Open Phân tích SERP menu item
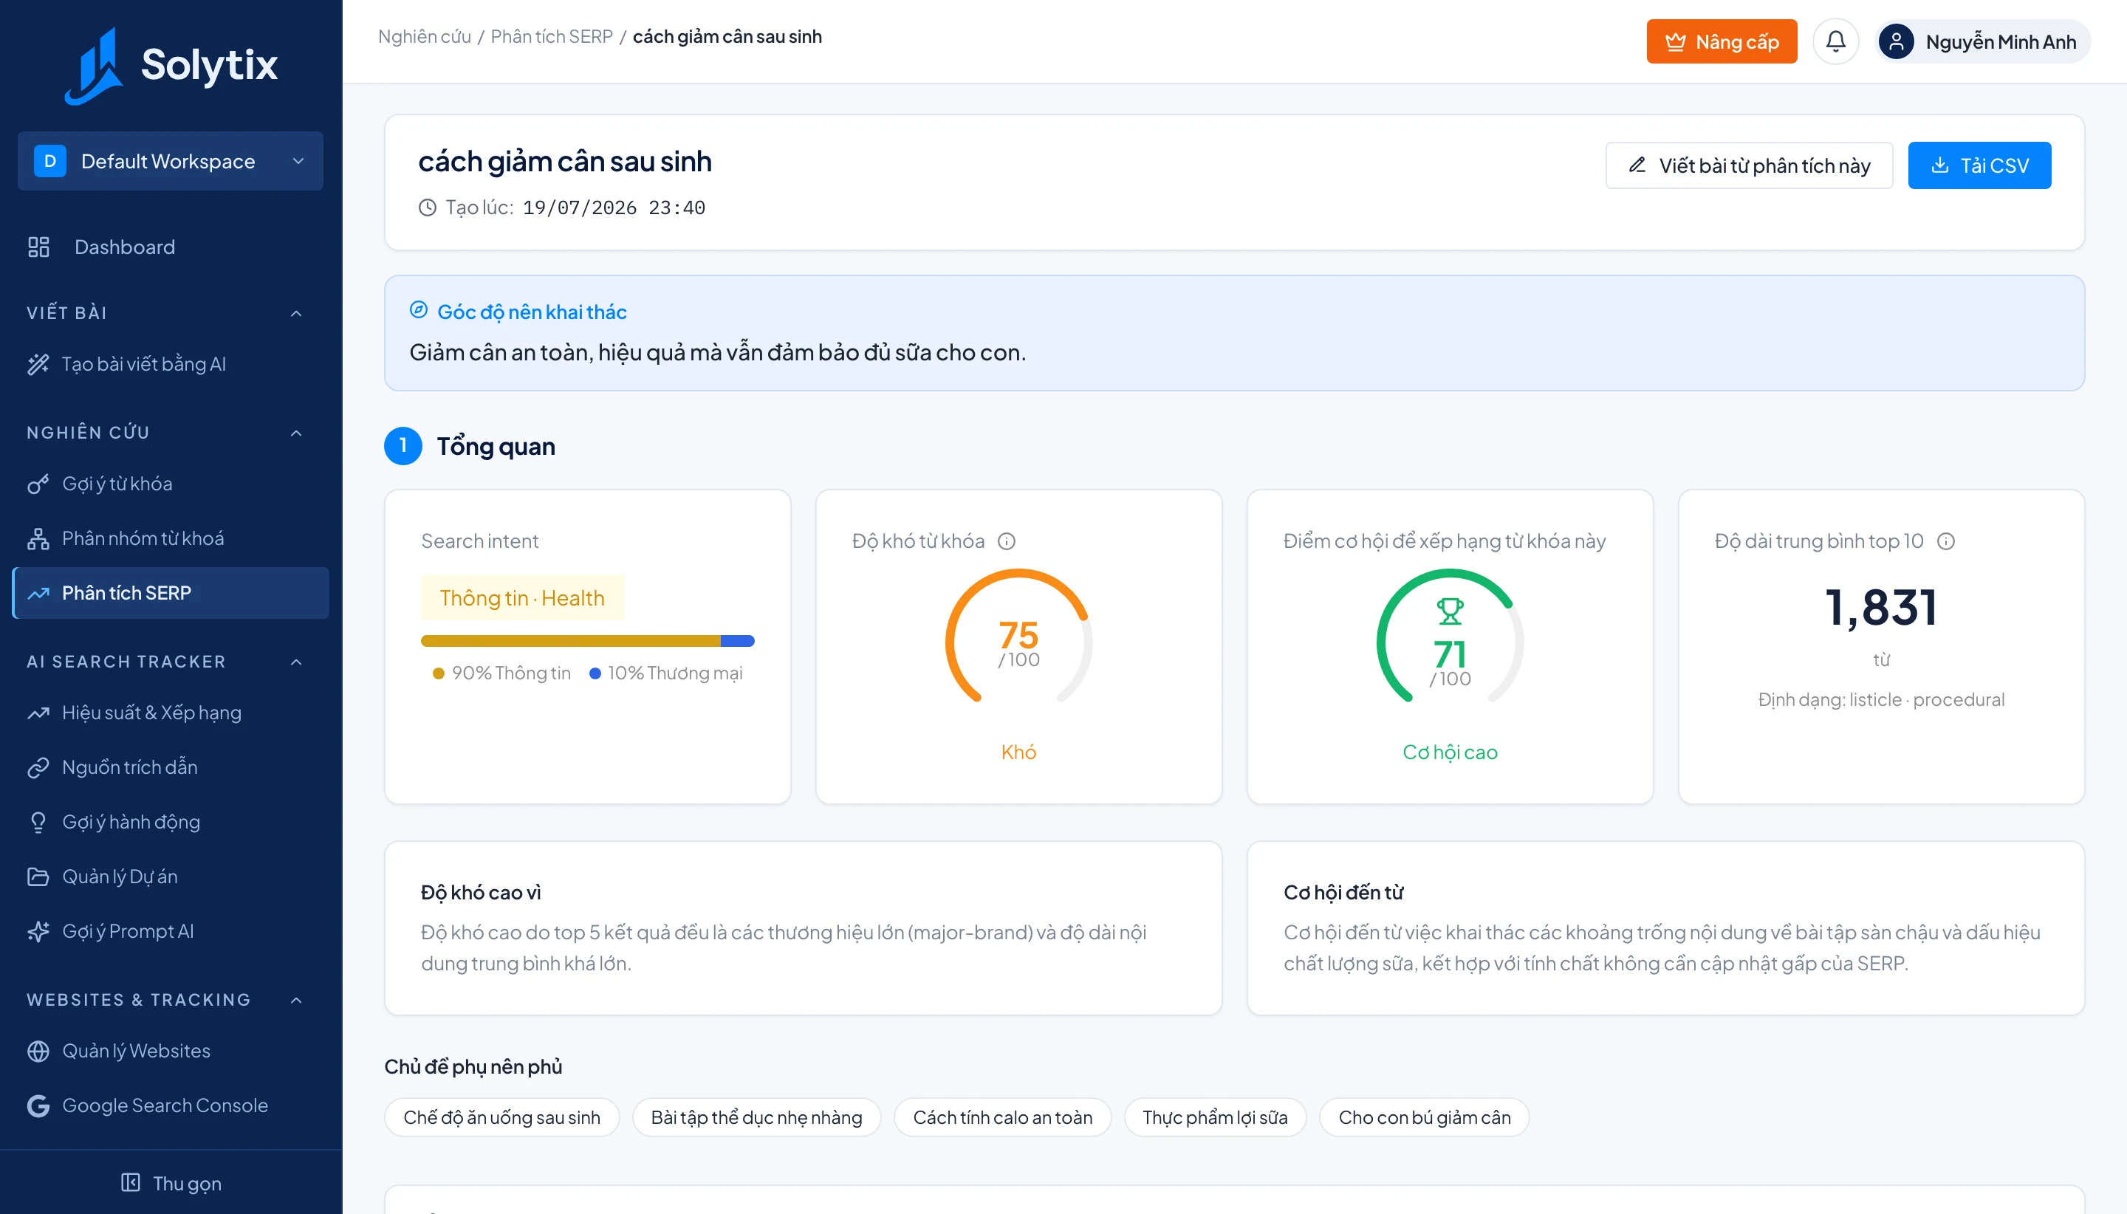Screen dimensions: 2127x1214 coord(171,593)
